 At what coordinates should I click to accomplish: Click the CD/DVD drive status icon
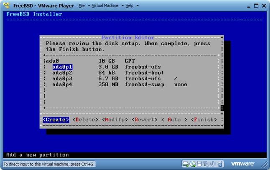(192, 164)
